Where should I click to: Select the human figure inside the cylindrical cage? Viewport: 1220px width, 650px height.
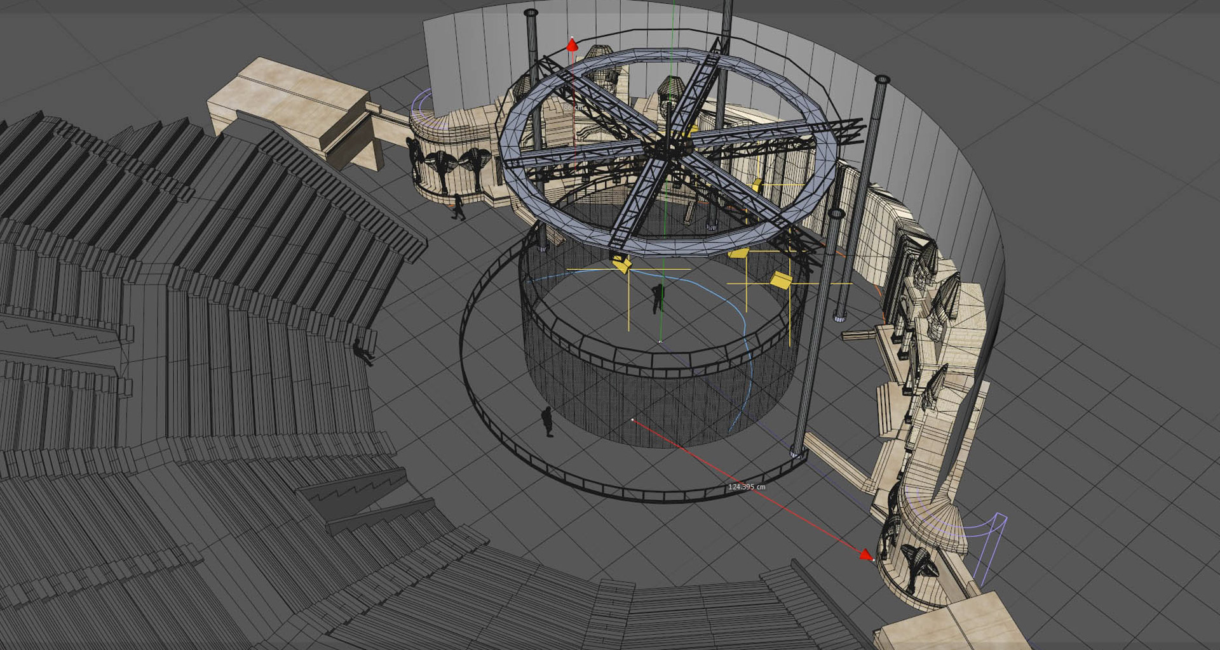658,298
